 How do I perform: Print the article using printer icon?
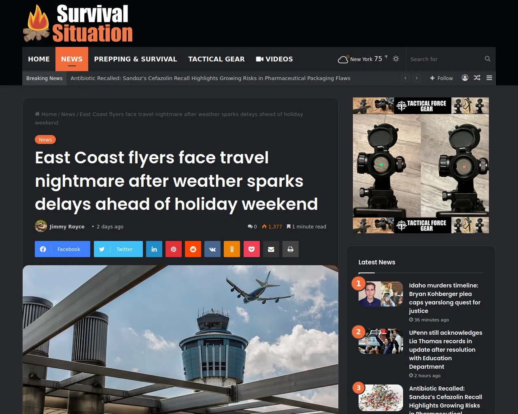(291, 249)
